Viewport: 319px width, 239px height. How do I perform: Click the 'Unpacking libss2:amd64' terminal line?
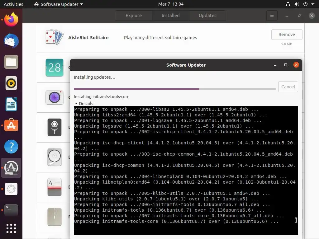click(x=170, y=115)
